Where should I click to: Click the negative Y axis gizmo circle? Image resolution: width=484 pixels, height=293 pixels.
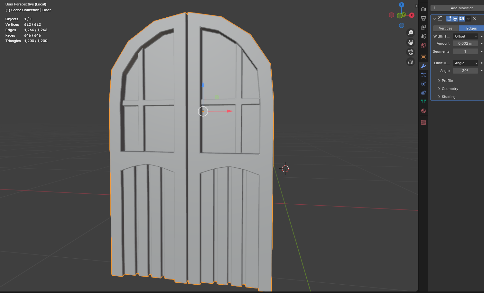(x=399, y=15)
